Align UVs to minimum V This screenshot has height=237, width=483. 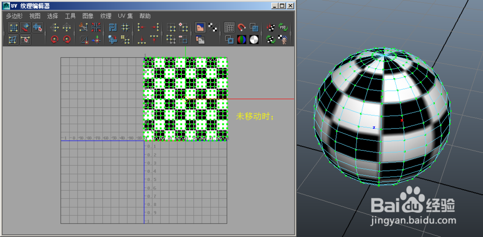point(142,39)
